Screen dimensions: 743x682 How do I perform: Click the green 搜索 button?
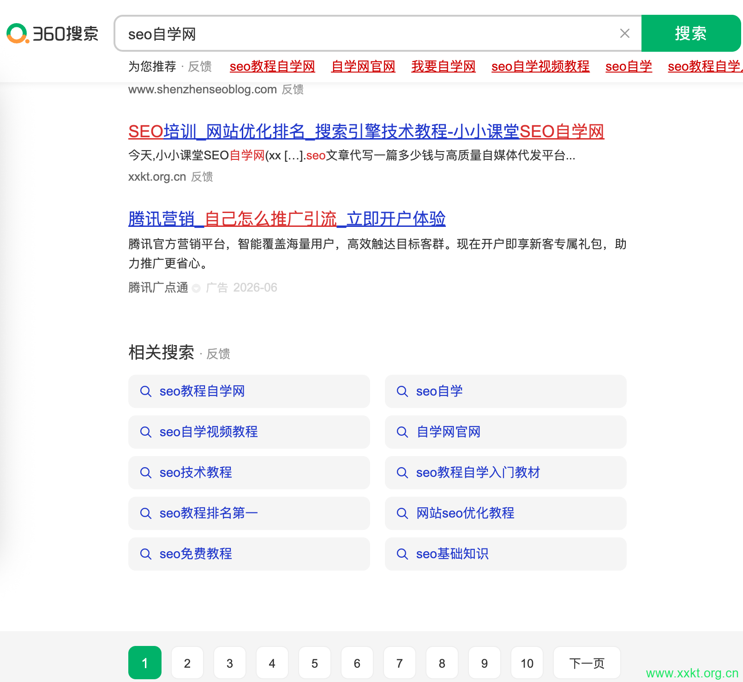point(691,33)
